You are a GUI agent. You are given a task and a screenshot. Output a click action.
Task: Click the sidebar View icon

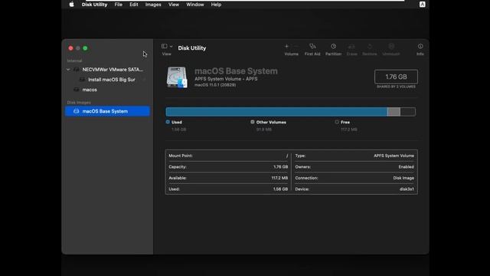coord(164,46)
